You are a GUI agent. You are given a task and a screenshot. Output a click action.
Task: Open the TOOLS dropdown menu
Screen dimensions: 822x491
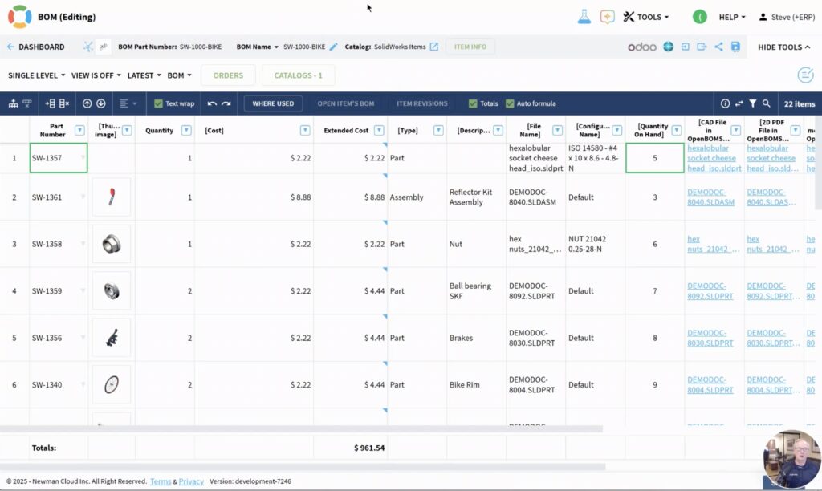point(646,17)
